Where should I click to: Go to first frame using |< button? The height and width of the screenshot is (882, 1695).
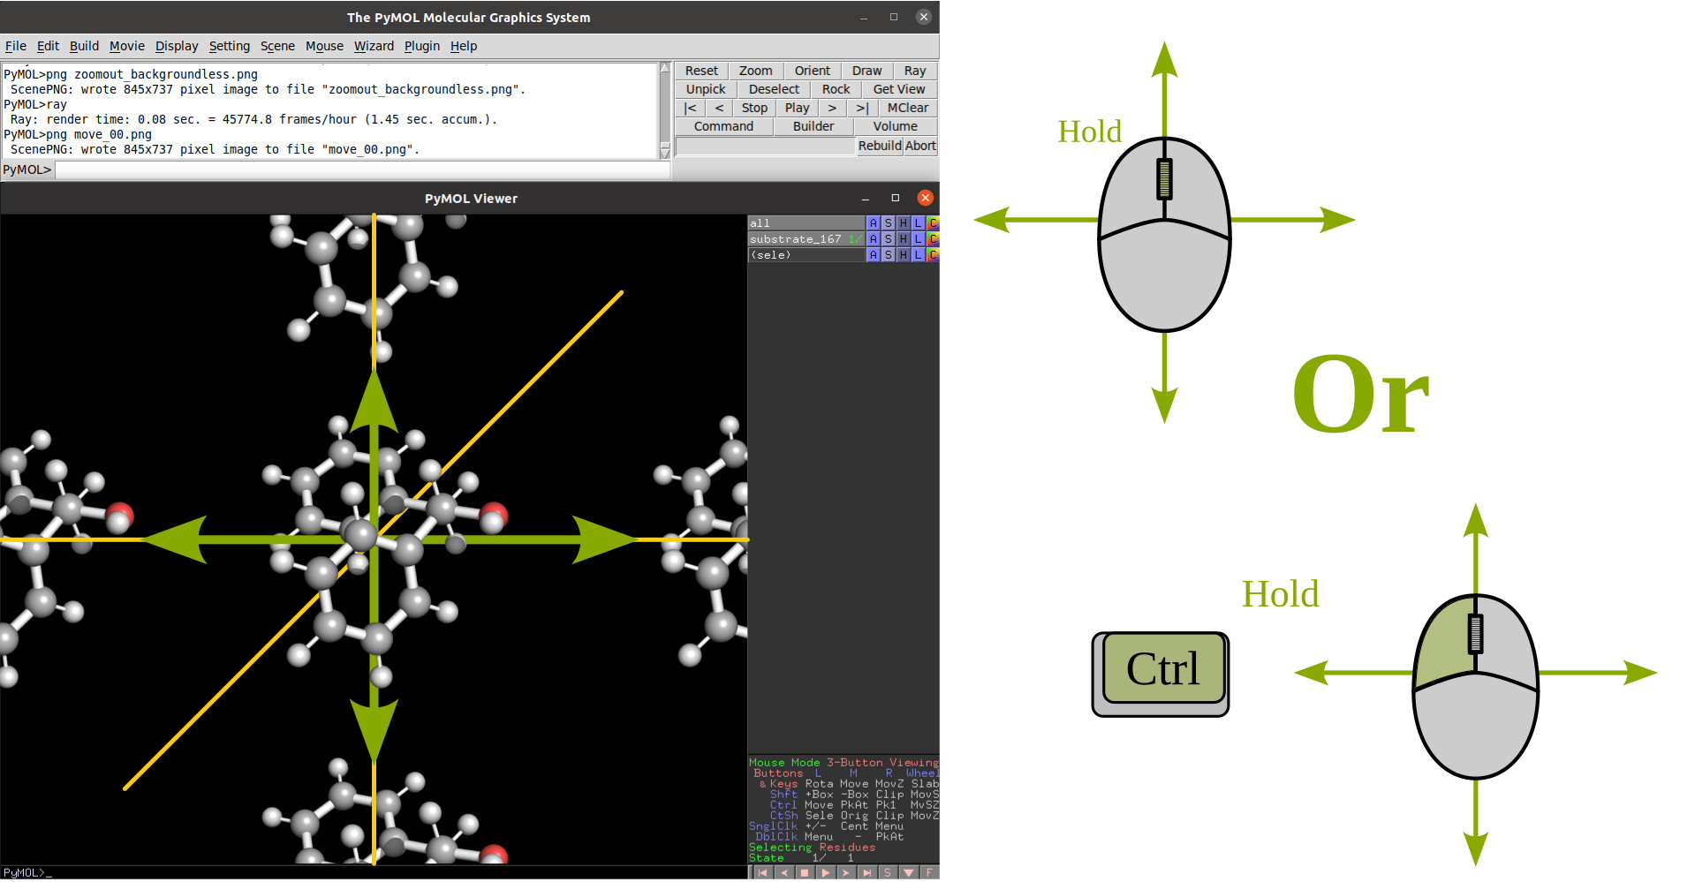690,108
